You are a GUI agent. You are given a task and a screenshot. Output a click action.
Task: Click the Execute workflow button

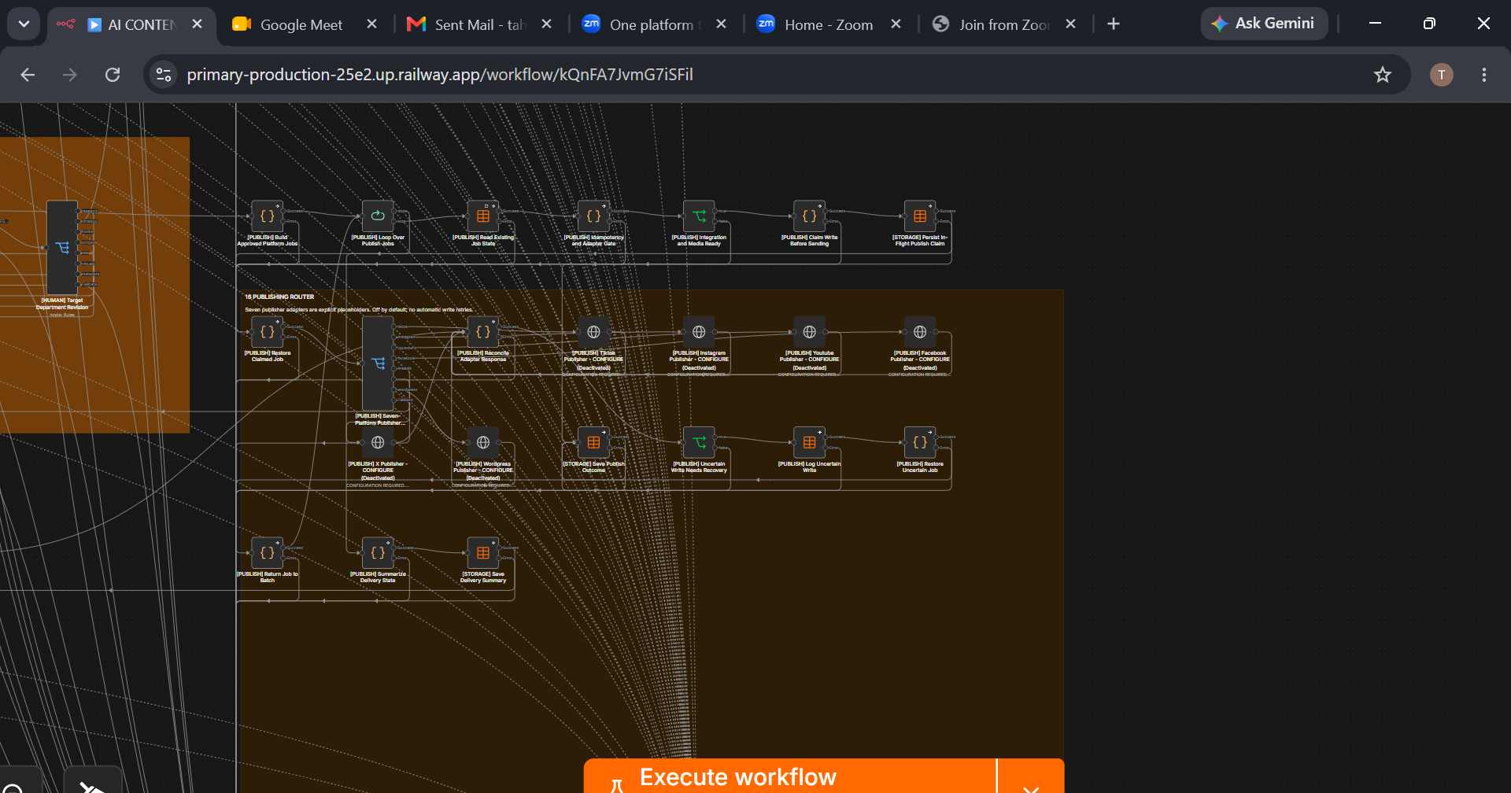[x=790, y=777]
